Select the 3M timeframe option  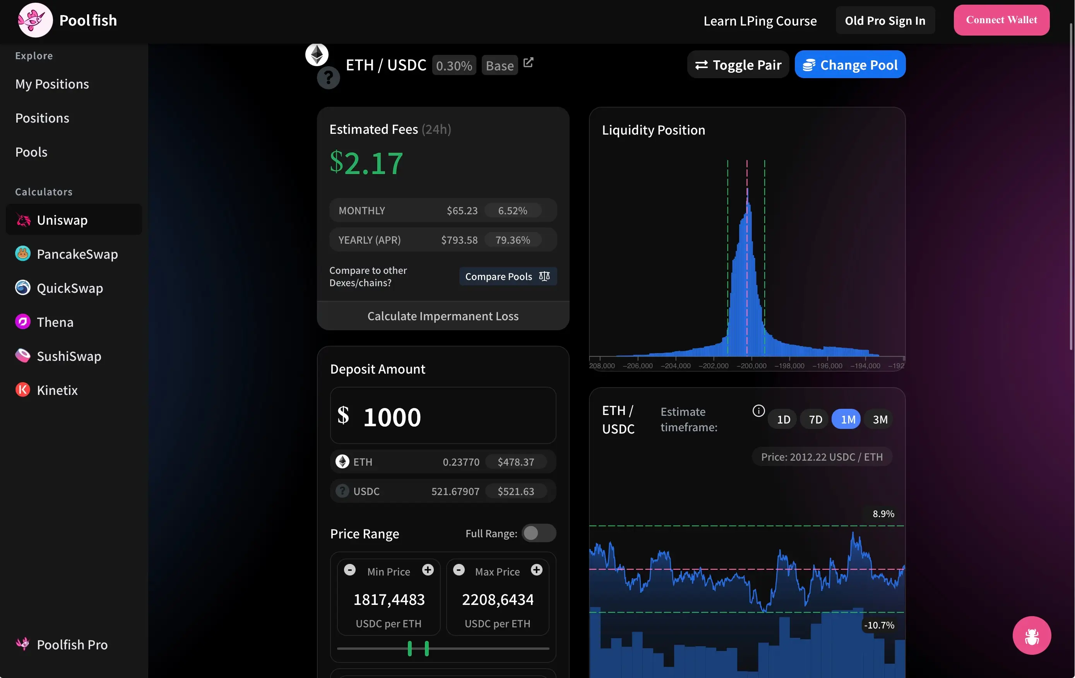(x=879, y=419)
